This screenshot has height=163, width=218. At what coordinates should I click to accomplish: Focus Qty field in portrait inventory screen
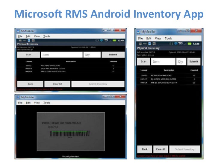click(x=181, y=61)
